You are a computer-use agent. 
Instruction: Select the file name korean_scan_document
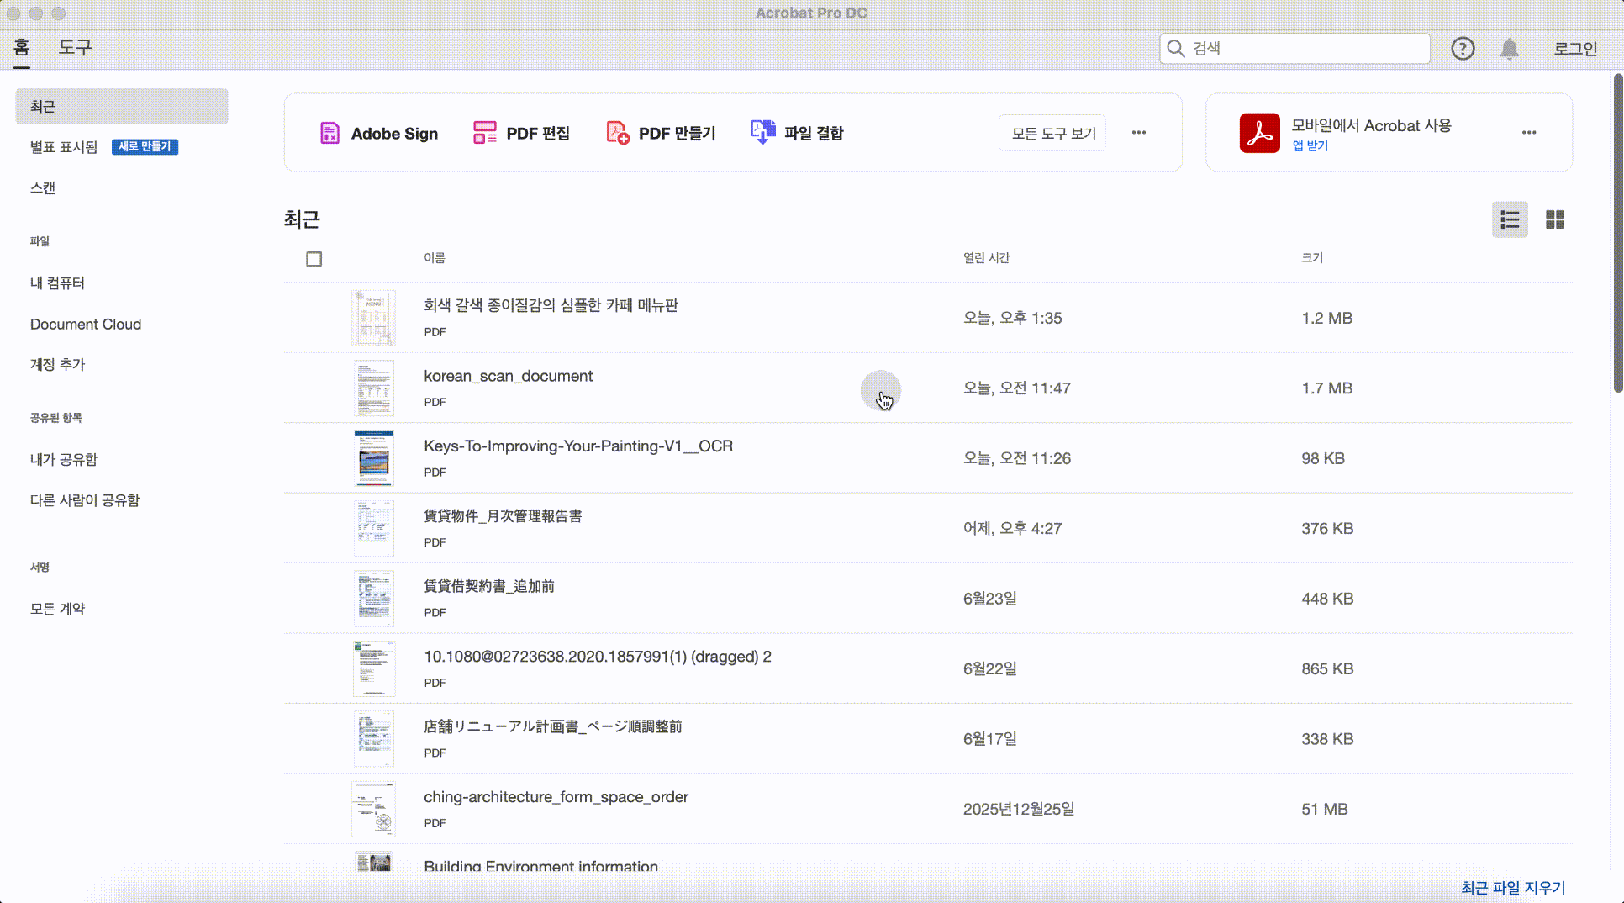pos(508,377)
